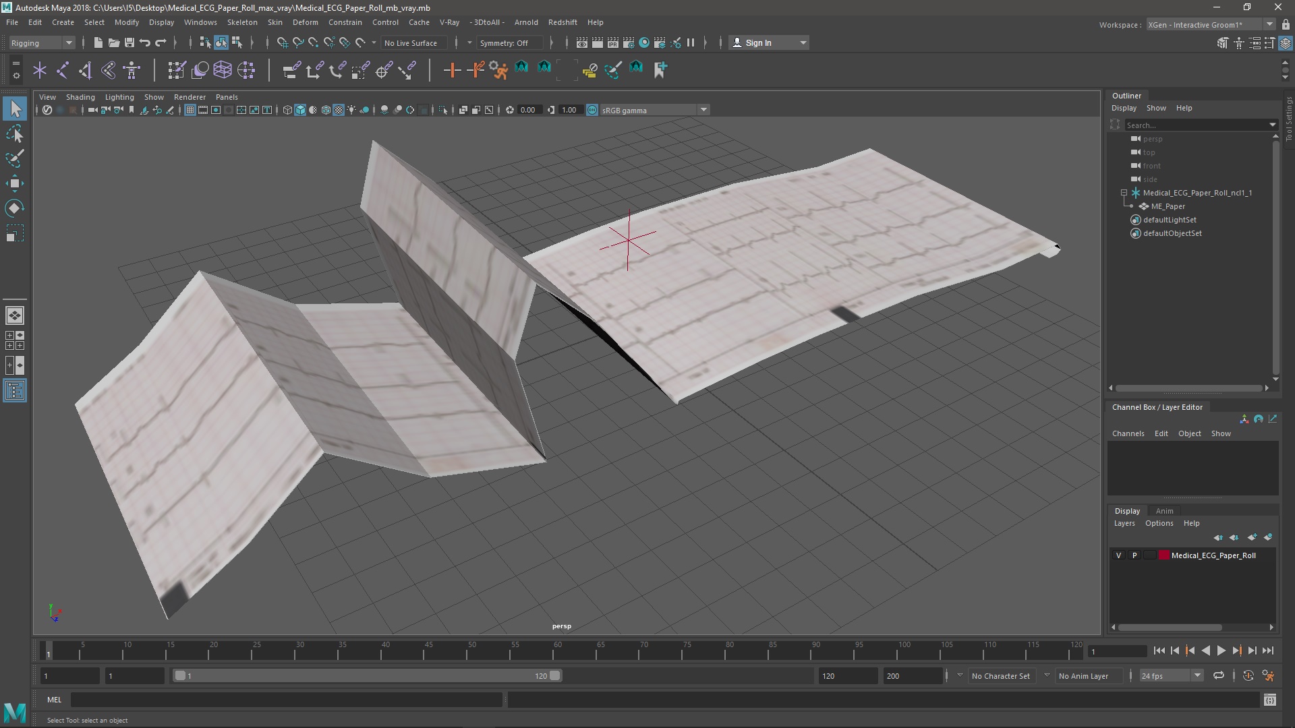Go to the start of playback range
1295x728 pixels.
1159,650
